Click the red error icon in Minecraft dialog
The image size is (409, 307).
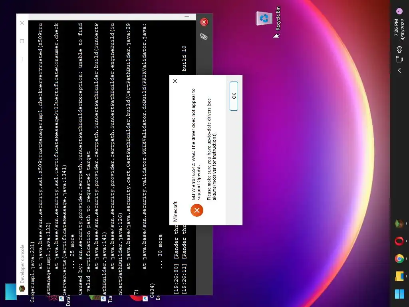point(197,210)
